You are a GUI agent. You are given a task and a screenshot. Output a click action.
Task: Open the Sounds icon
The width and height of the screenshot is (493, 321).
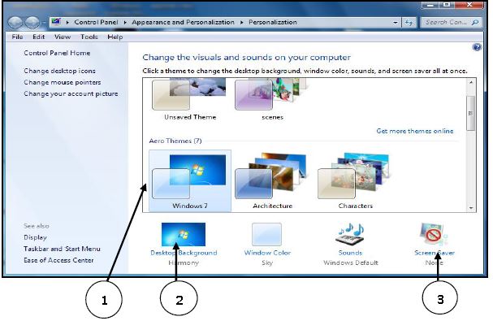pos(350,235)
